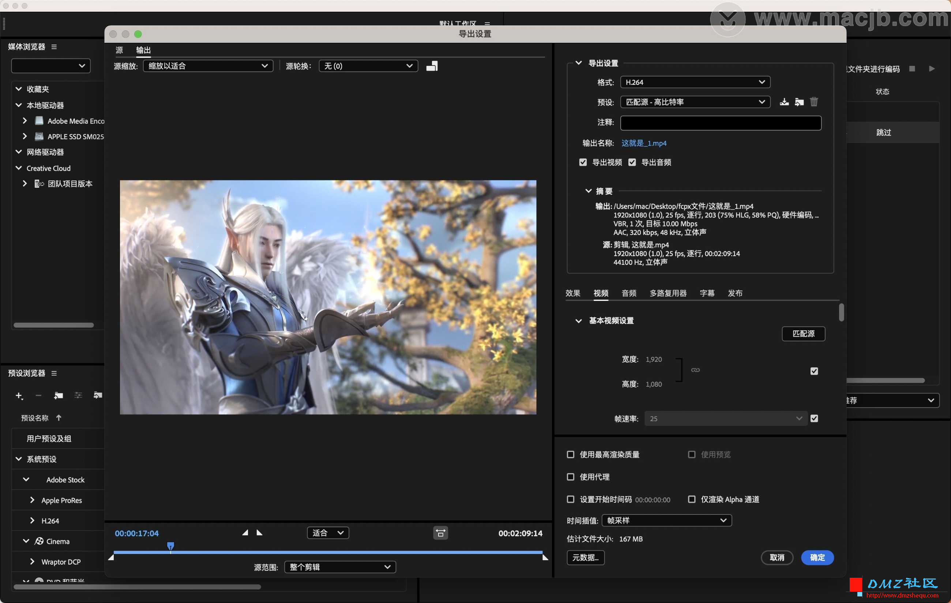The height and width of the screenshot is (603, 951).
Task: Enable the Use Proxies checkbox
Action: 570,477
